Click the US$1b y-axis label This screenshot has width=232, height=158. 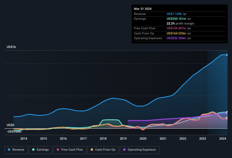click(11, 47)
